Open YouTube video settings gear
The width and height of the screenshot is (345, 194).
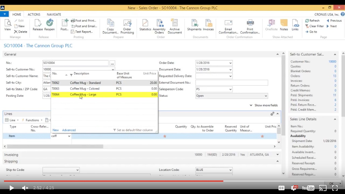294,188
